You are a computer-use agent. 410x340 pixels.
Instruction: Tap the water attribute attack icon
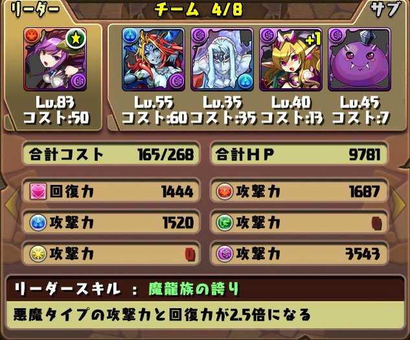point(38,223)
